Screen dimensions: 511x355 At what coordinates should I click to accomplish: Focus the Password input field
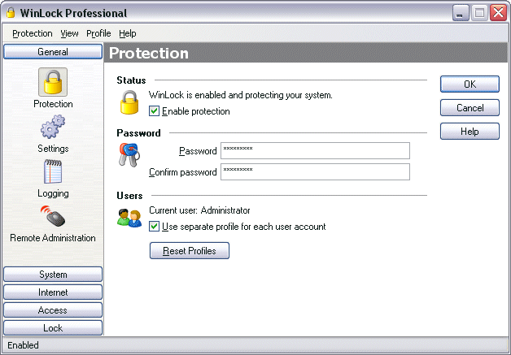click(x=315, y=150)
